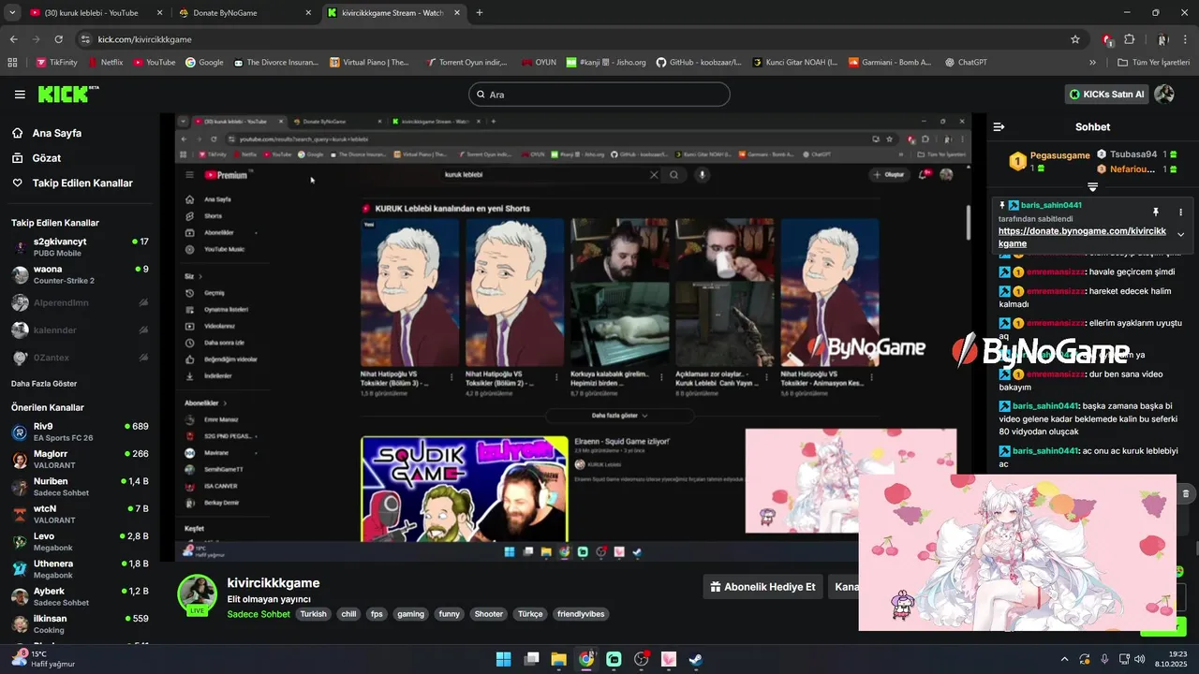Viewport: 1199px width, 674px height.
Task: Collapse the Sohbet chat panel
Action: coord(999,126)
